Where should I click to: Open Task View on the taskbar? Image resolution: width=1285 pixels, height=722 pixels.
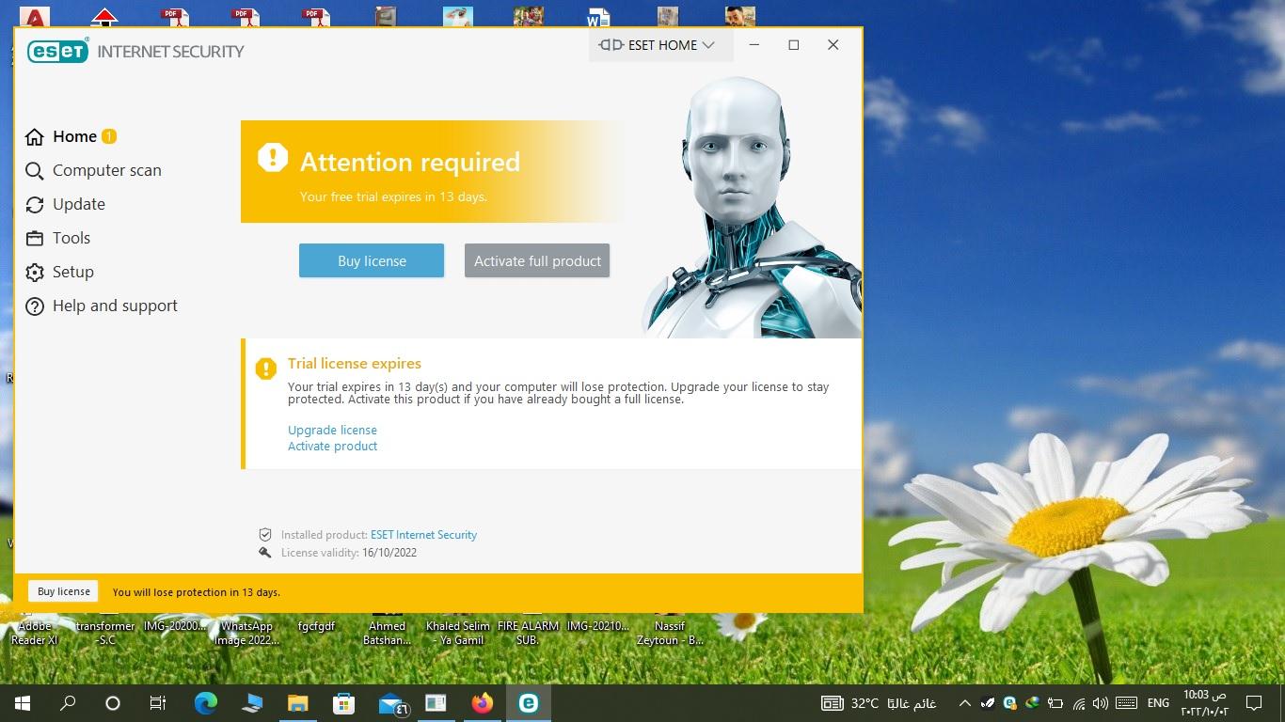pyautogui.click(x=158, y=703)
